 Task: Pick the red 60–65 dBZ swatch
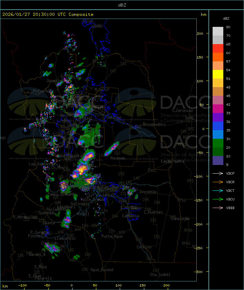218,49
